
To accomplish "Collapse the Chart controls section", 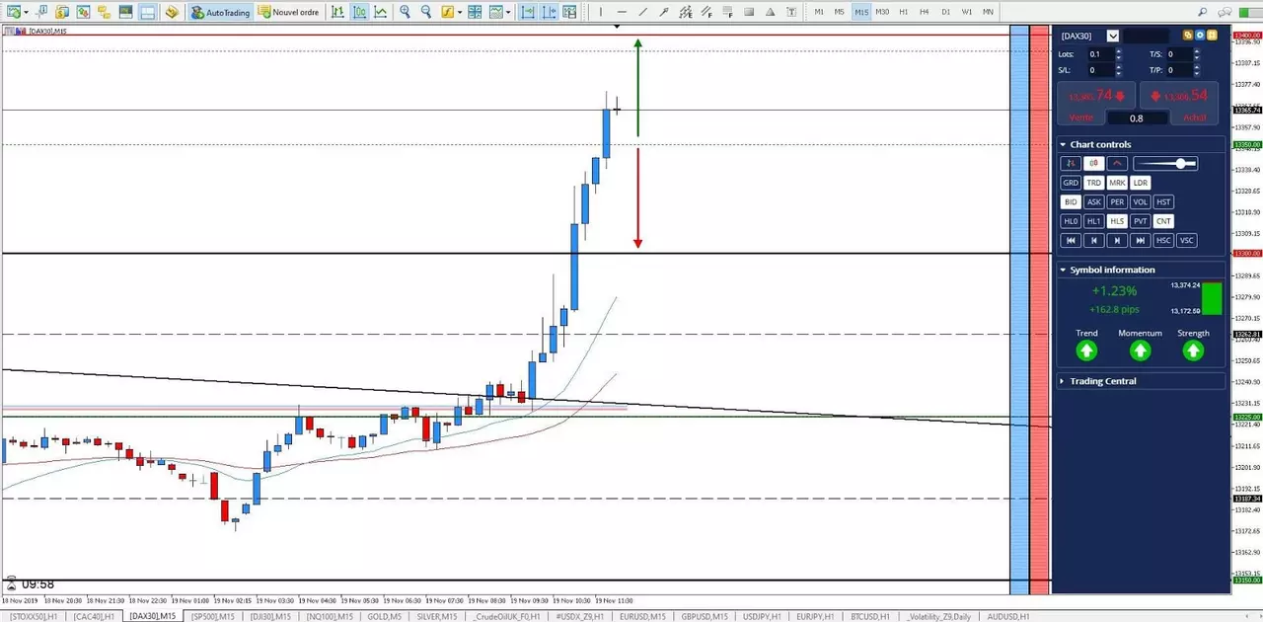I will pos(1063,145).
